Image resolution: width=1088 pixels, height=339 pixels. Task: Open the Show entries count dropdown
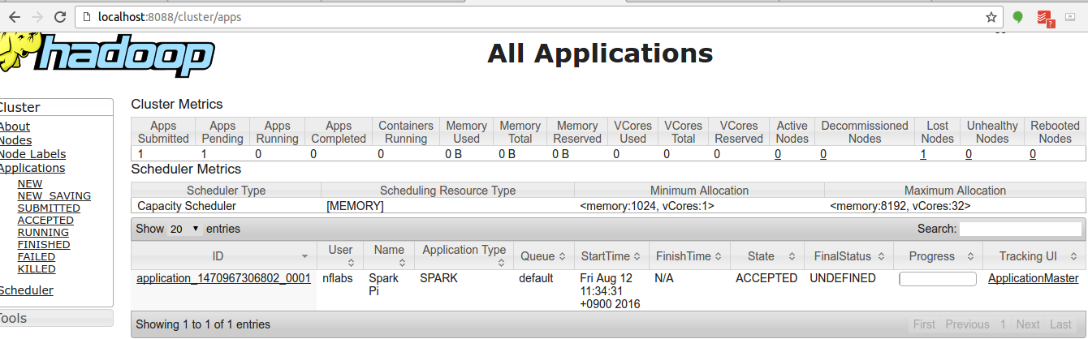coord(184,230)
